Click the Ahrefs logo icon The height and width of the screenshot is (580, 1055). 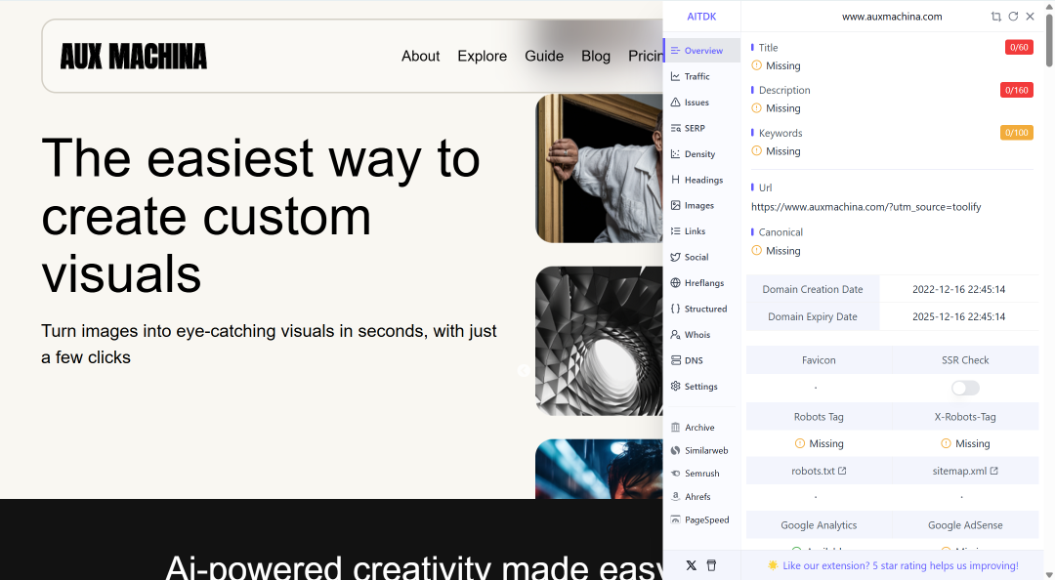676,497
